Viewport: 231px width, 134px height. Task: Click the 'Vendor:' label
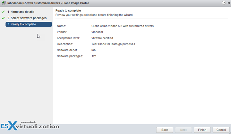click(x=62, y=32)
